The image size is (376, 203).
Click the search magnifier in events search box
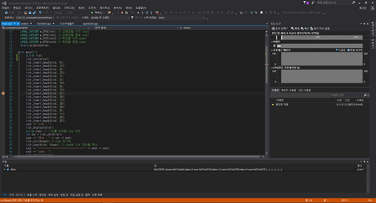[365, 95]
